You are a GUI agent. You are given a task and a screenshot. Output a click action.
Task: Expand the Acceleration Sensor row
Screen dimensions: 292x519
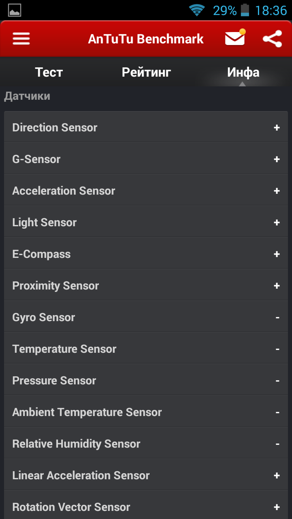coord(146,191)
